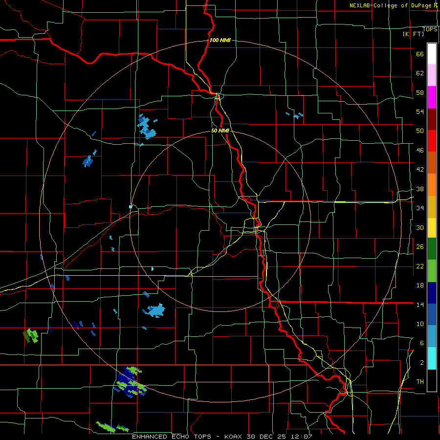440x440 pixels.
Task: Click the '[K FT]' units label
Action: [x=413, y=34]
